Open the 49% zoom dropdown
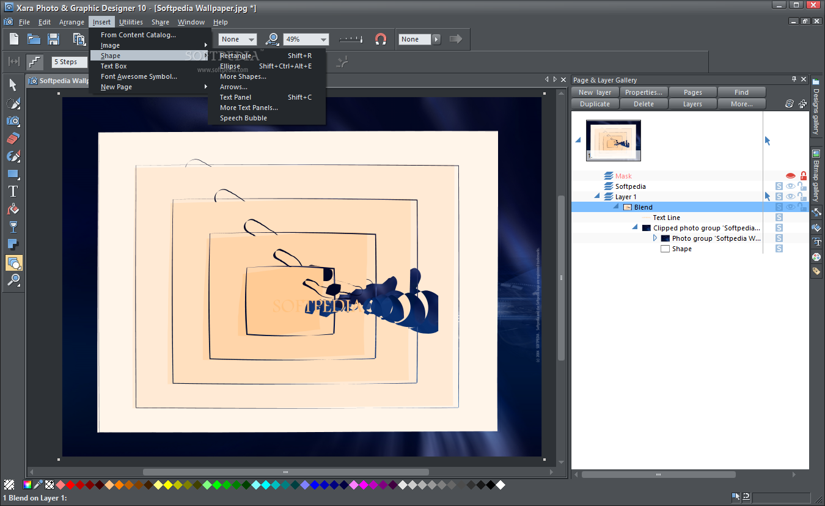The width and height of the screenshot is (825, 506). click(x=324, y=39)
